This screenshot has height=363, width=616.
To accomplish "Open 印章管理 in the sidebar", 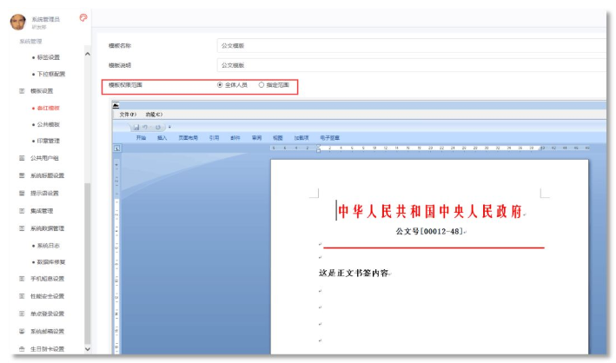I will 49,141.
